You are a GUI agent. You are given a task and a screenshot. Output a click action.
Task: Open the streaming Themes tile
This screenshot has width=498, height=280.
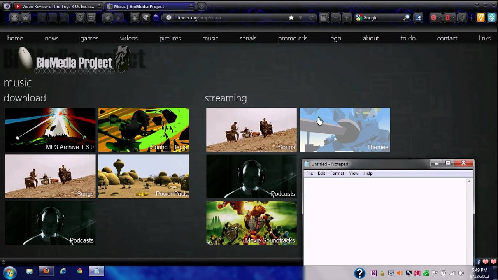point(345,130)
